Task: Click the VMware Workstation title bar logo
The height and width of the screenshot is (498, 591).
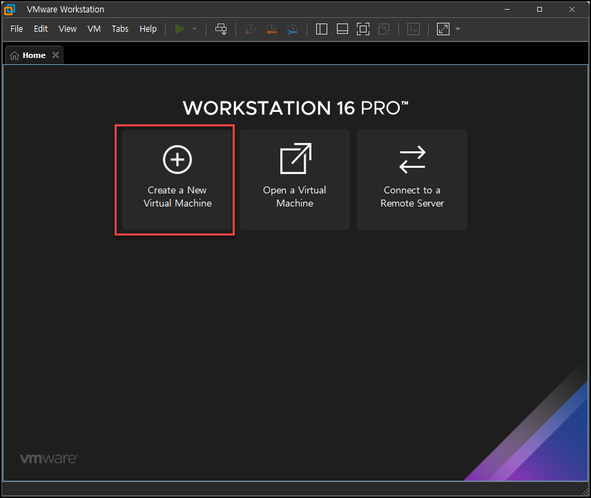Action: tap(10, 10)
